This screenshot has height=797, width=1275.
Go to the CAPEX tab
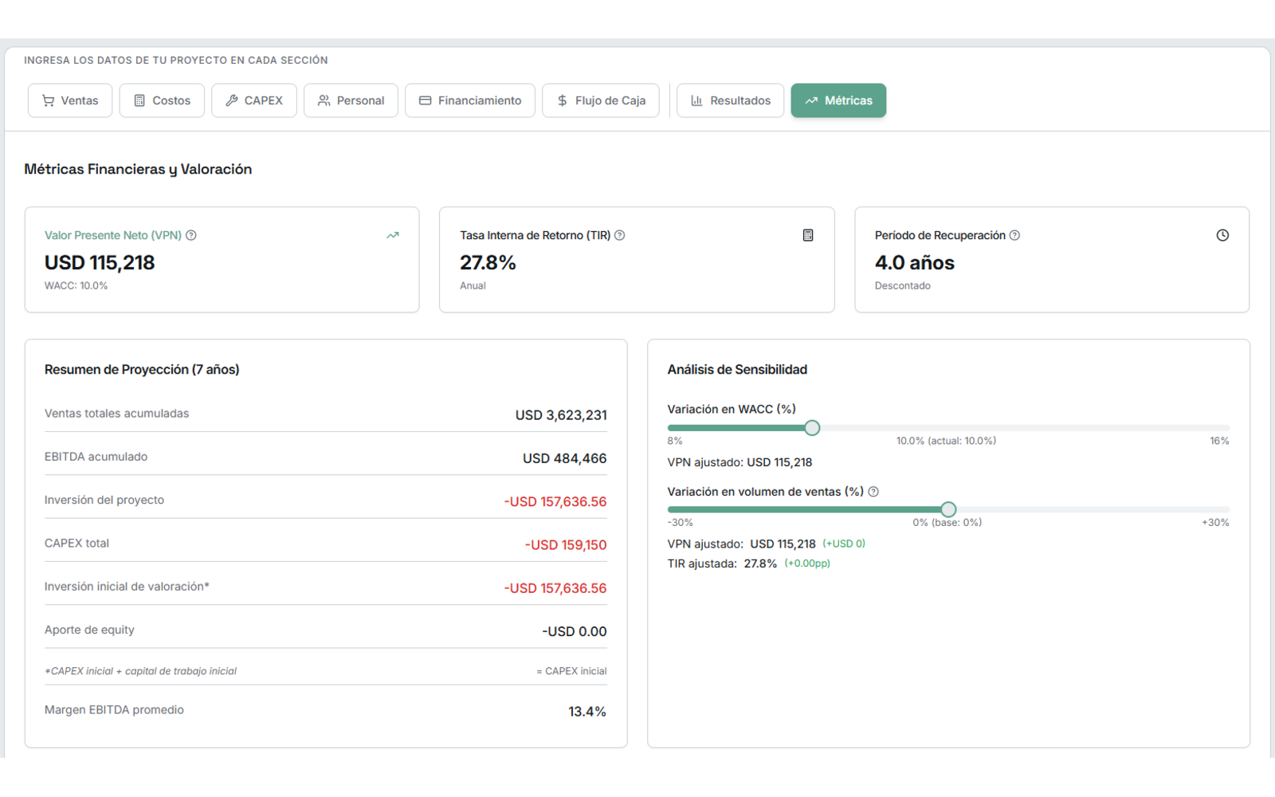click(254, 100)
